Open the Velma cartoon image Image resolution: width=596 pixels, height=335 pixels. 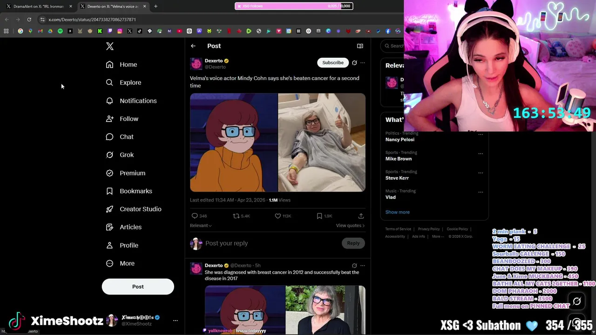click(x=234, y=142)
